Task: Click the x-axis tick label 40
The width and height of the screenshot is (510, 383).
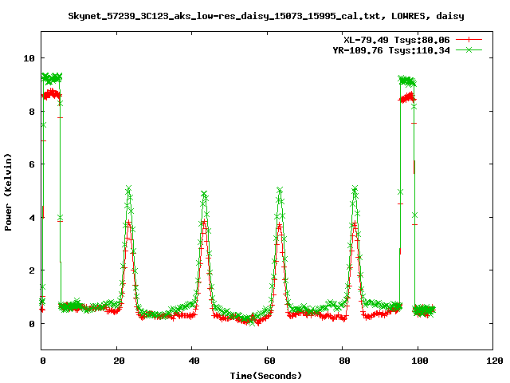Action: coord(194,361)
